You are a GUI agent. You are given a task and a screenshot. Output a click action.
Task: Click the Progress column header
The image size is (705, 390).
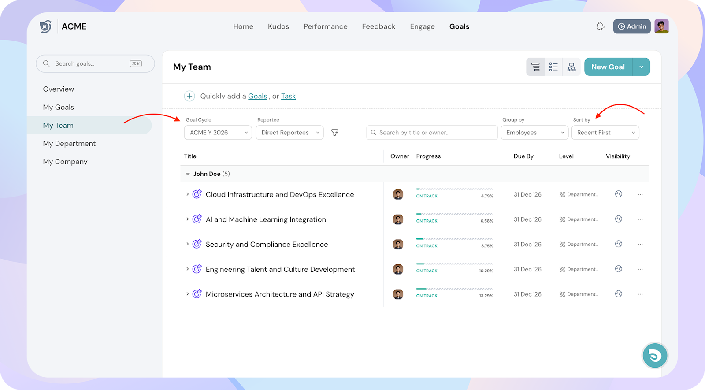[x=428, y=156]
